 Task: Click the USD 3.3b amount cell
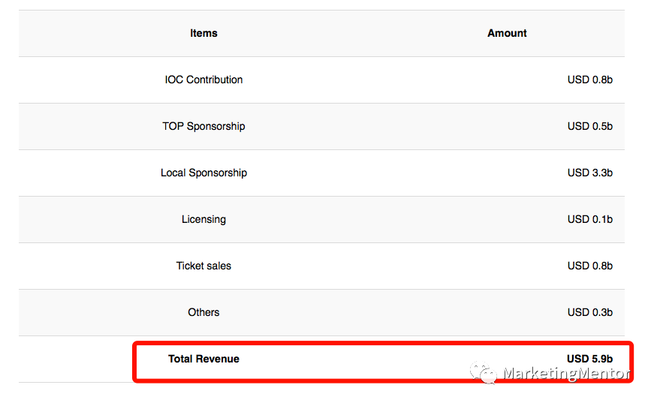click(x=589, y=173)
